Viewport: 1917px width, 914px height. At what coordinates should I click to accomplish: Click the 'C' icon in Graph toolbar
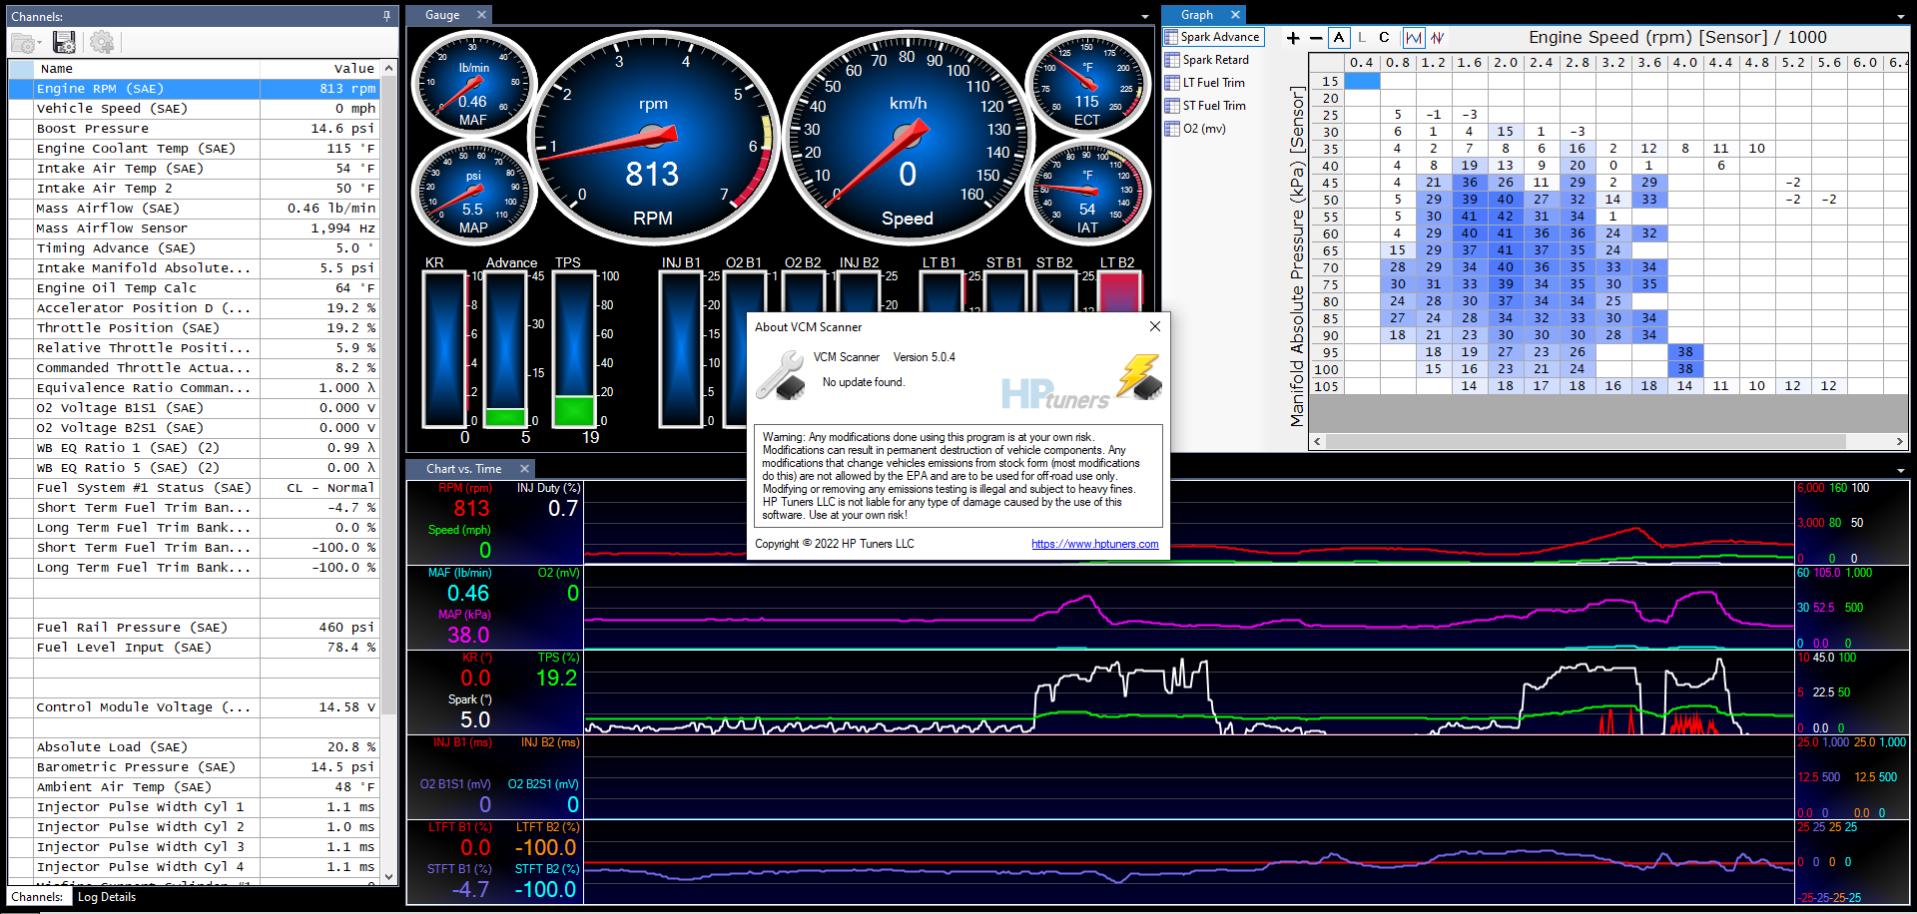click(1384, 38)
